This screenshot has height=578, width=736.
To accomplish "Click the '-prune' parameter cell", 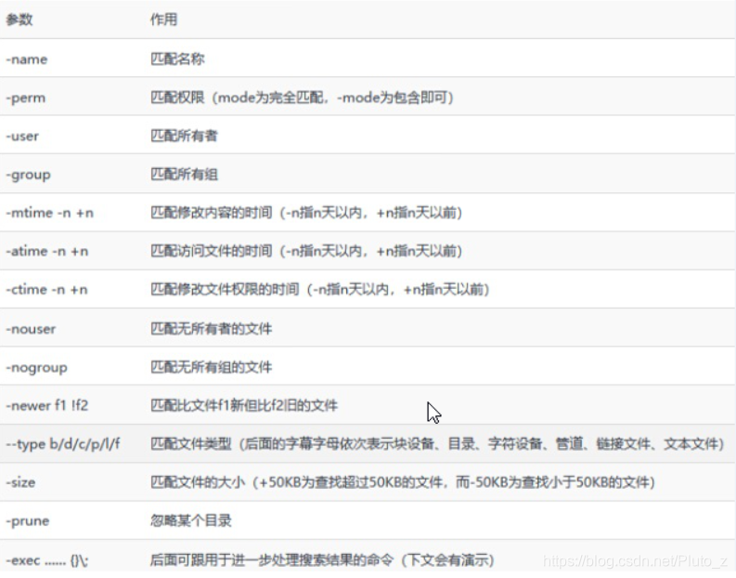I will 28,521.
